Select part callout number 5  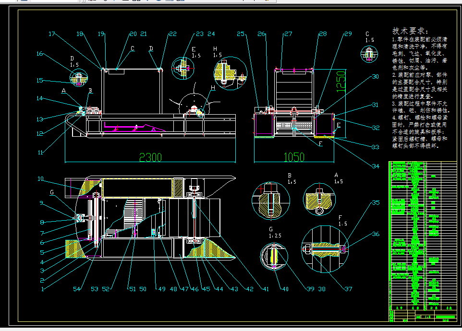[42, 252]
